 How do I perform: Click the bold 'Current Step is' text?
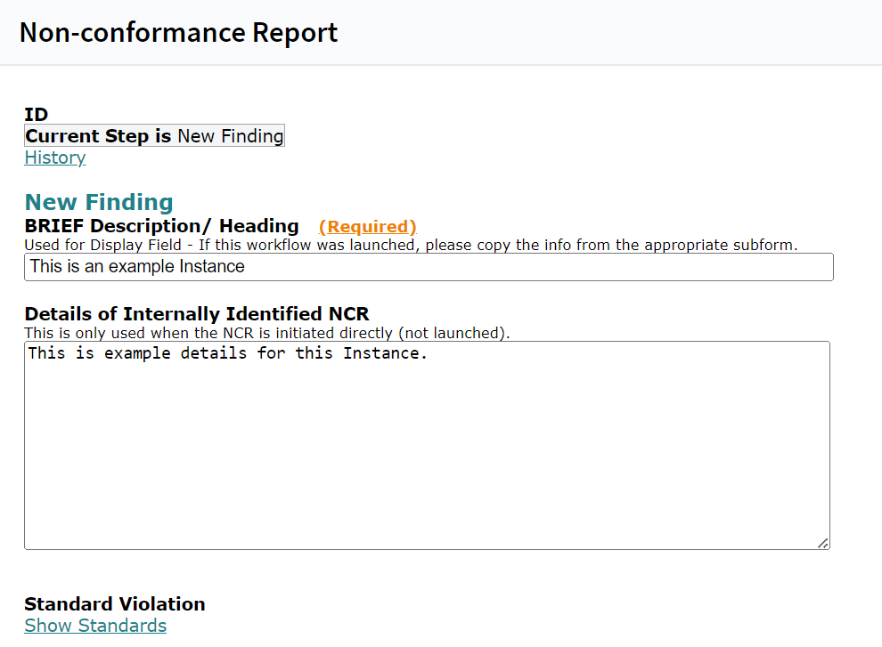coord(98,136)
